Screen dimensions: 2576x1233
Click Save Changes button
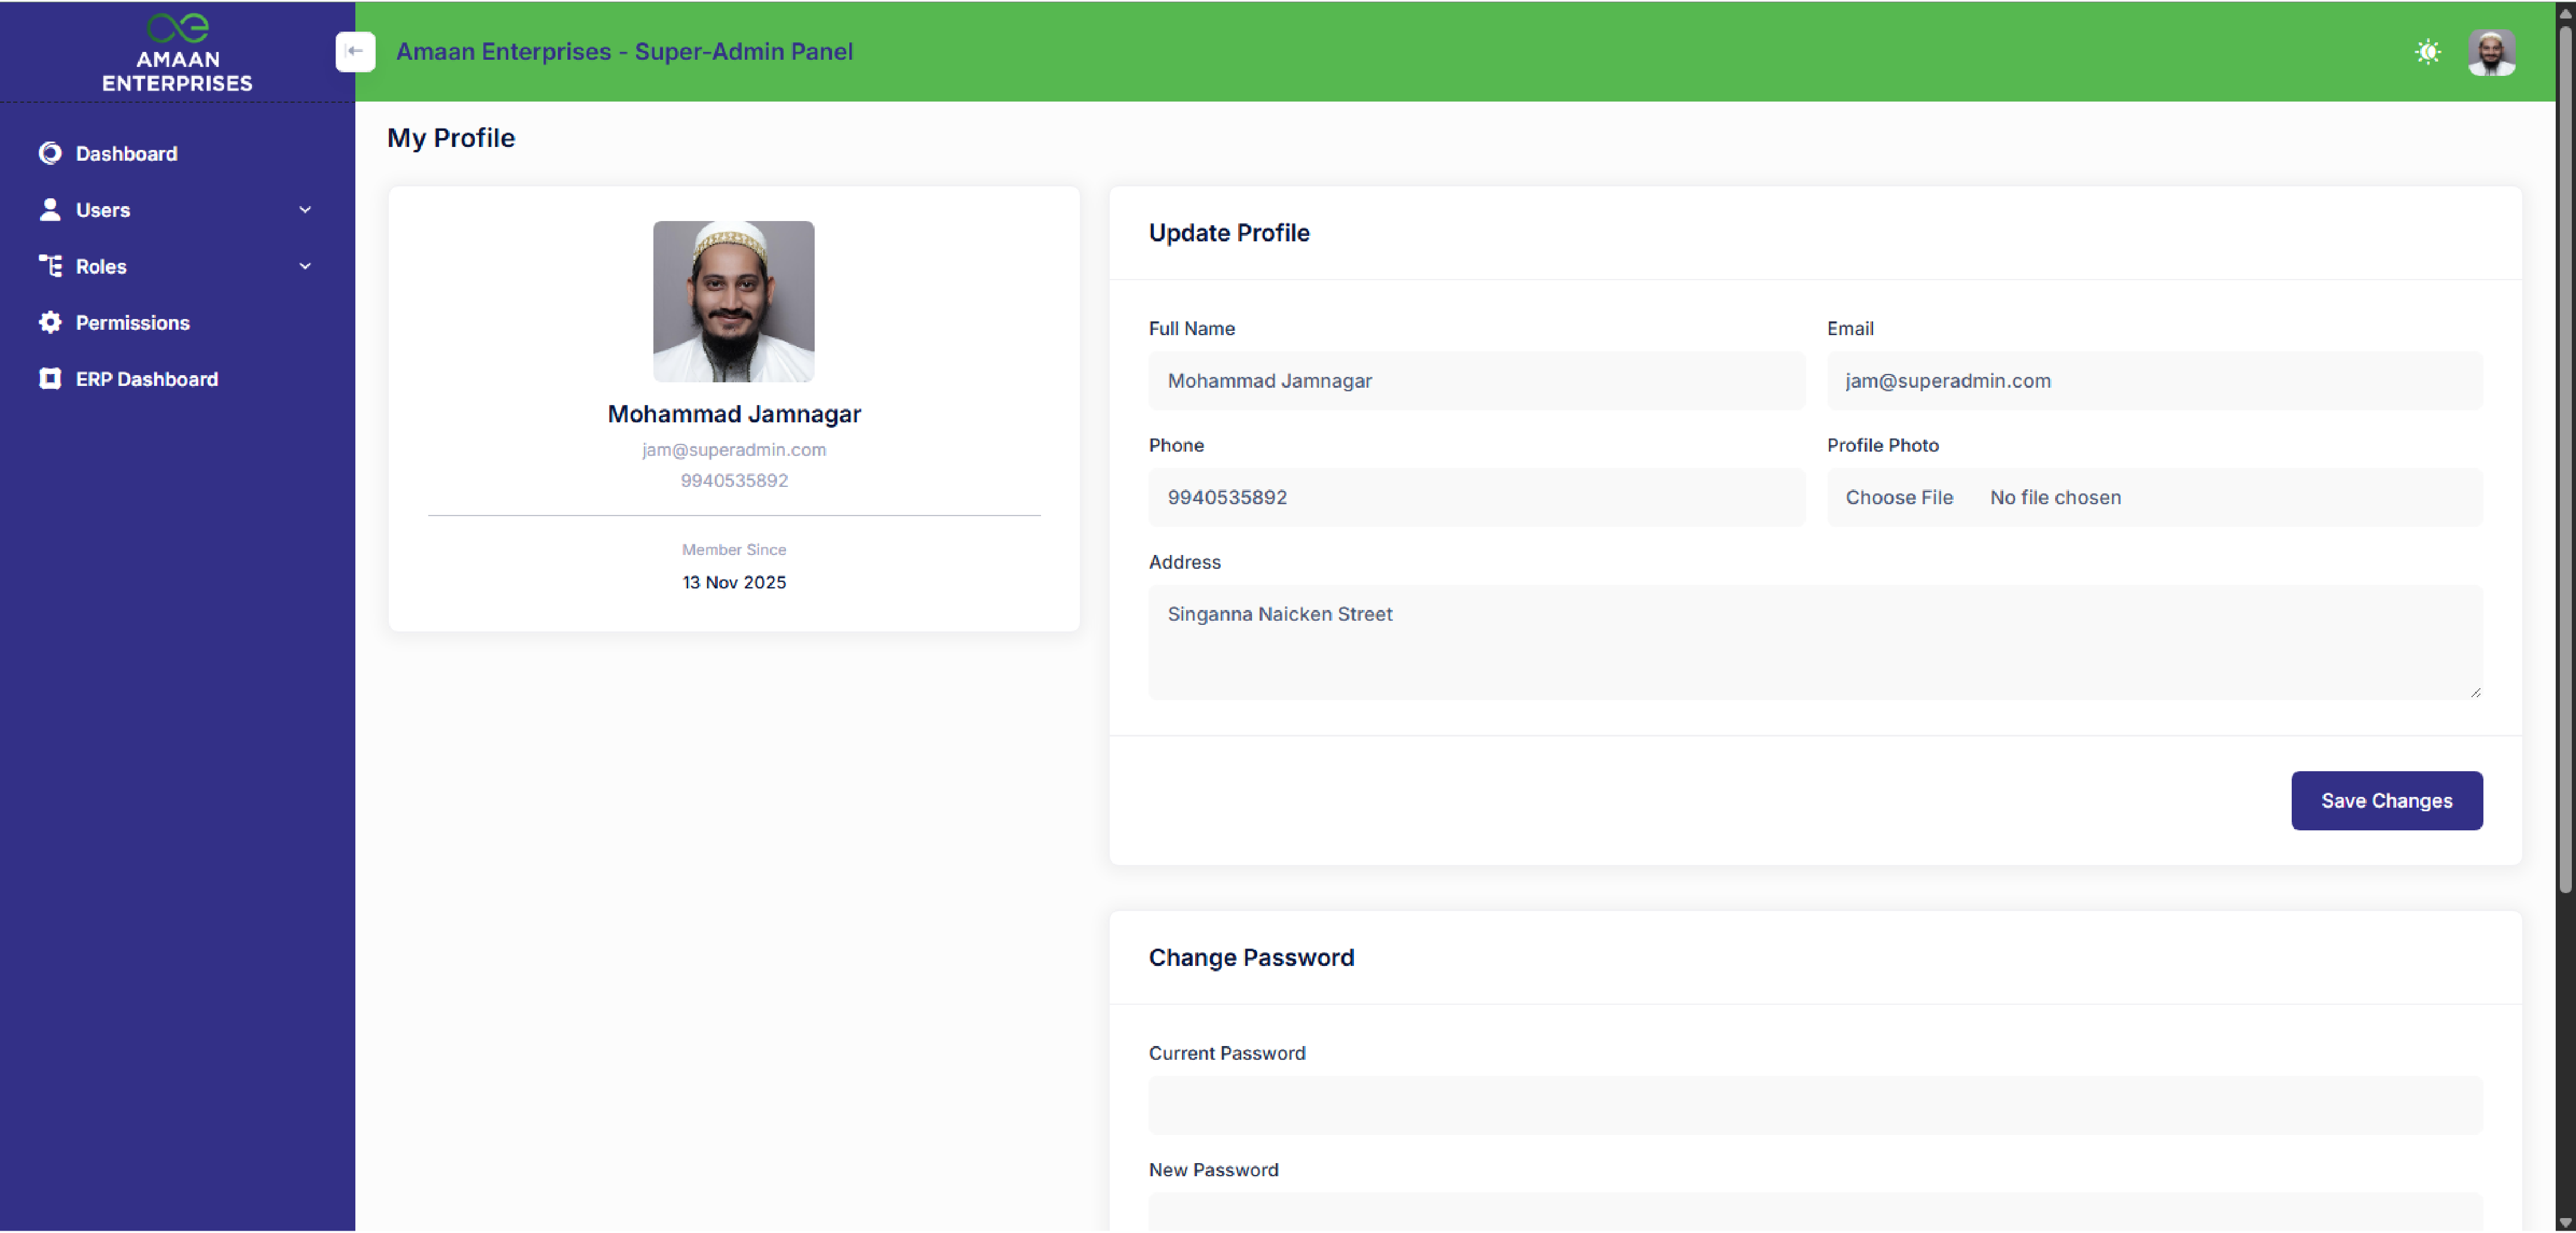click(x=2386, y=800)
